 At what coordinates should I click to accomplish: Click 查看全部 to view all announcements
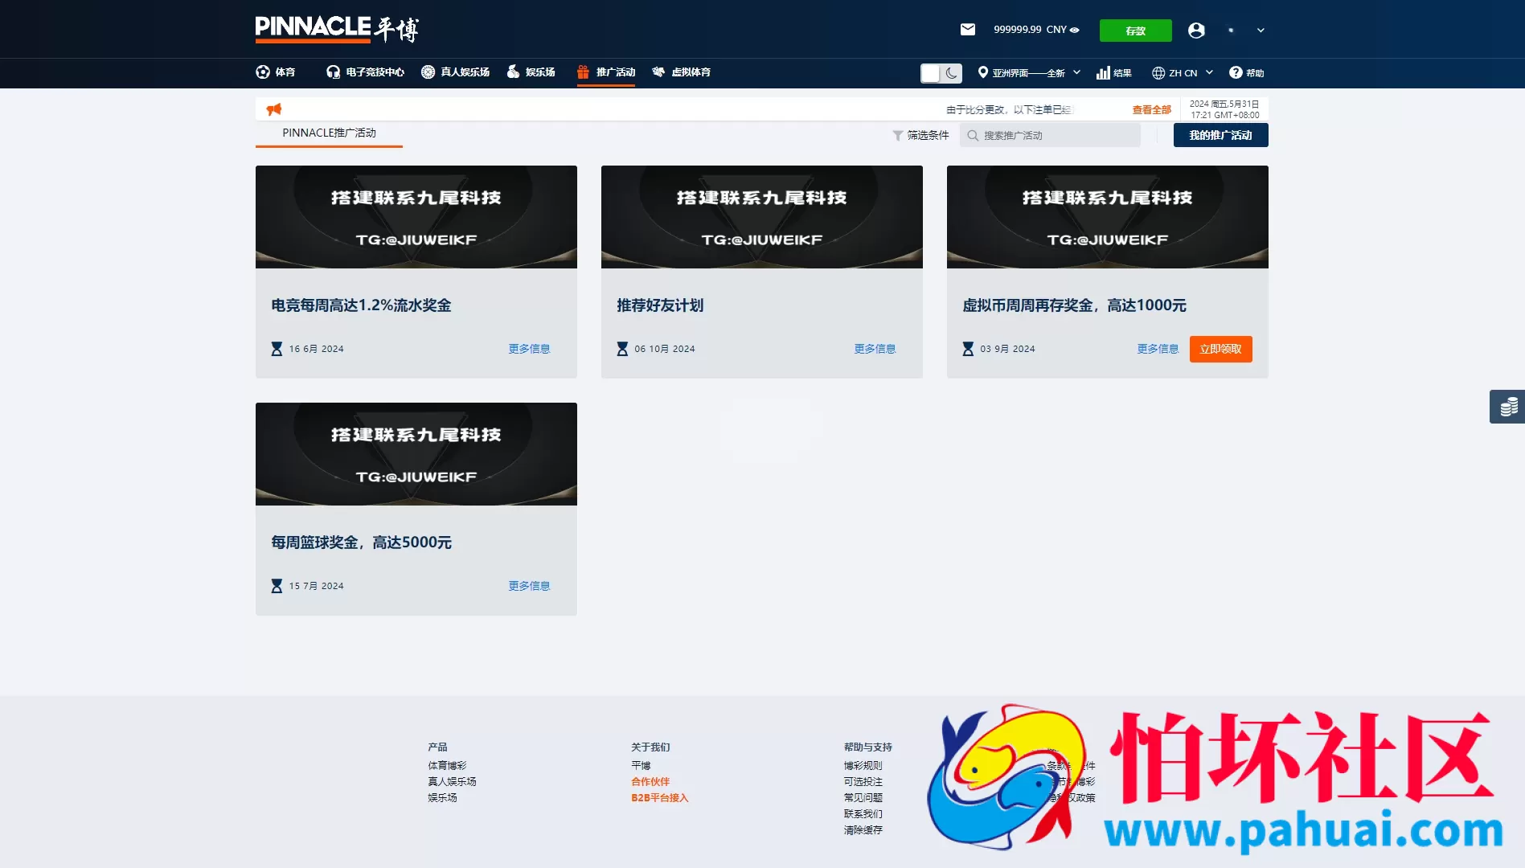pos(1151,110)
